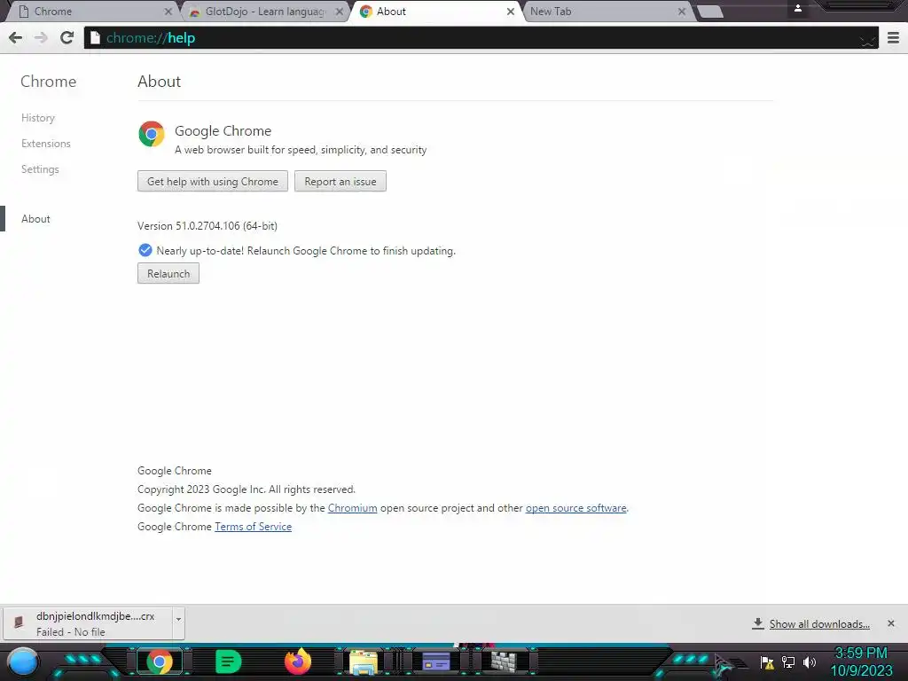This screenshot has height=681, width=908.
Task: Open File Explorer from the taskbar
Action: 364,661
